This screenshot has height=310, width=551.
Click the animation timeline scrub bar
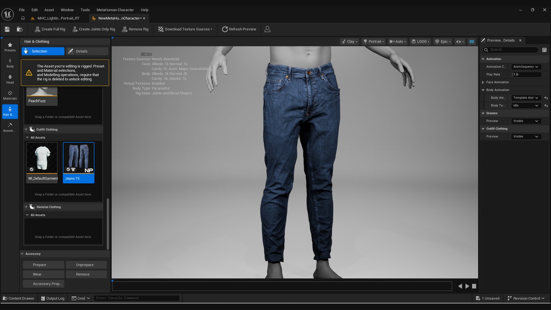coord(282,286)
